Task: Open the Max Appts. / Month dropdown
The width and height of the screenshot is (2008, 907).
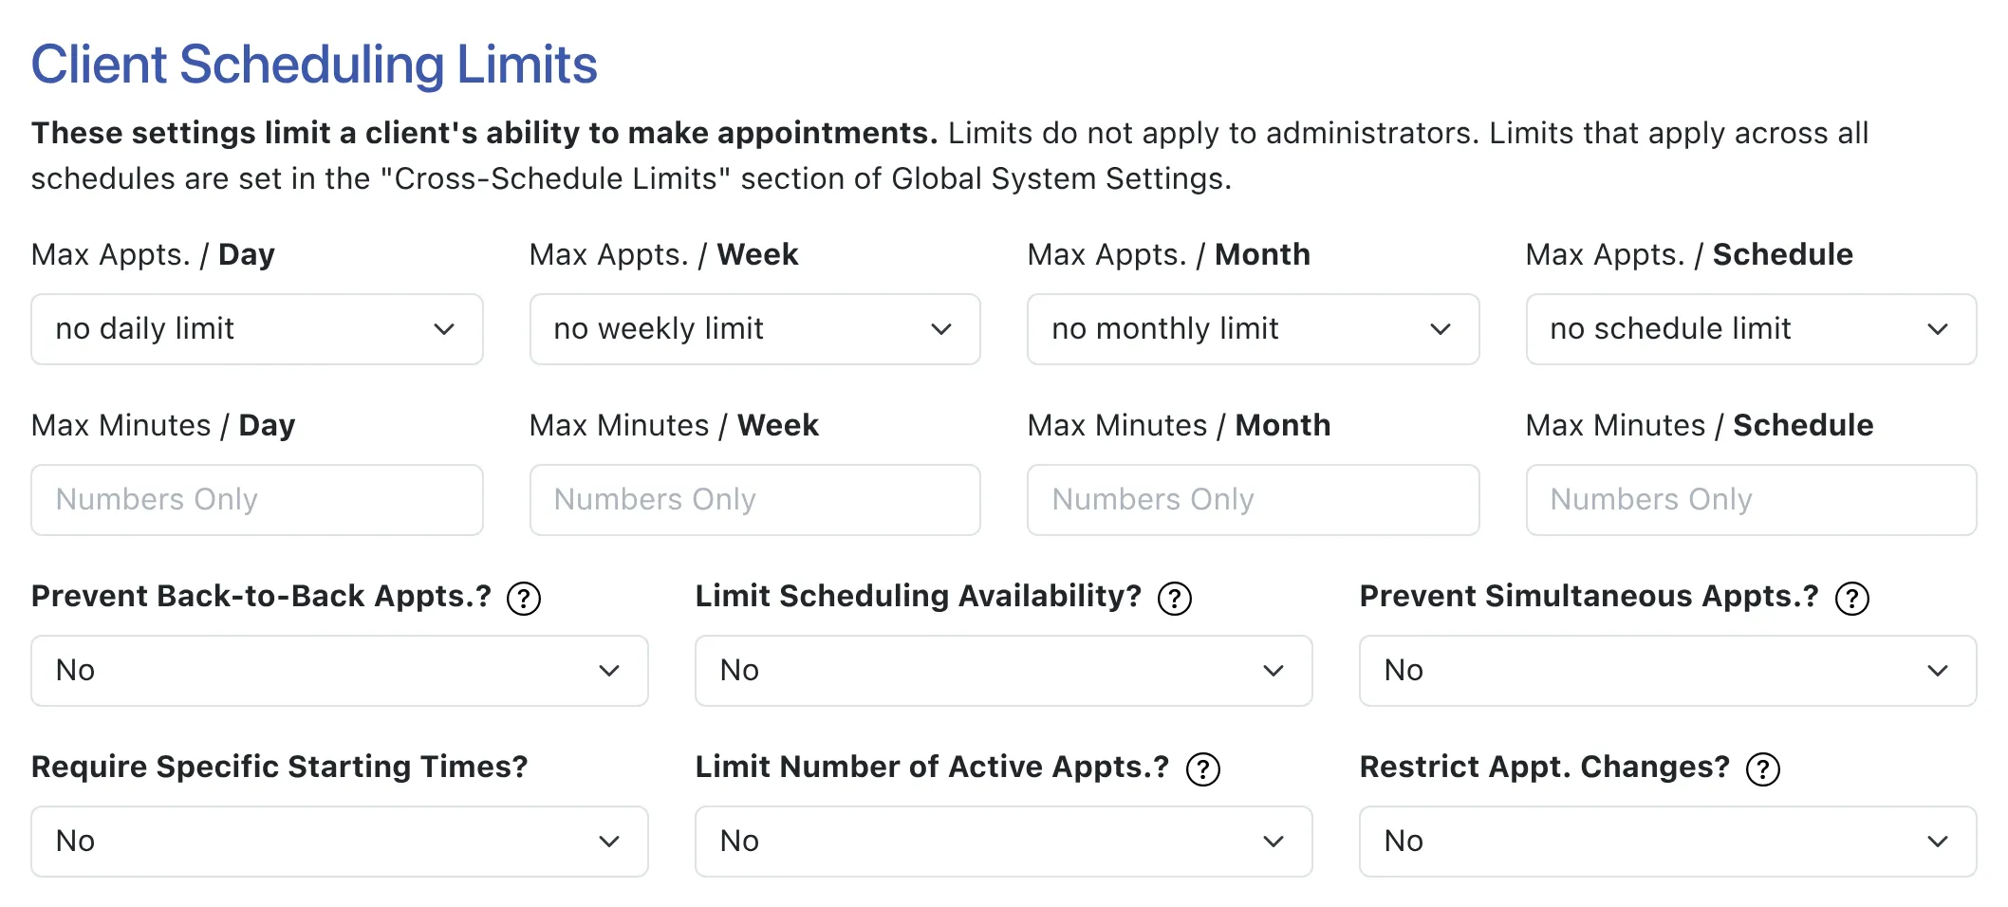Action: (x=1254, y=329)
